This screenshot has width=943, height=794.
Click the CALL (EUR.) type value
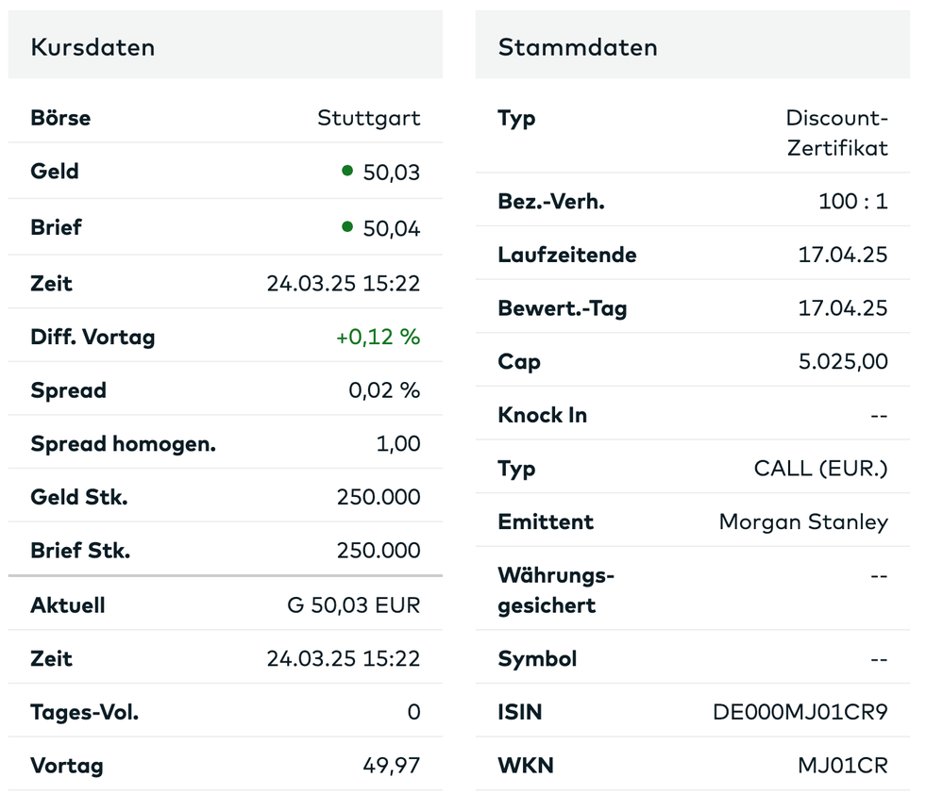(x=821, y=469)
